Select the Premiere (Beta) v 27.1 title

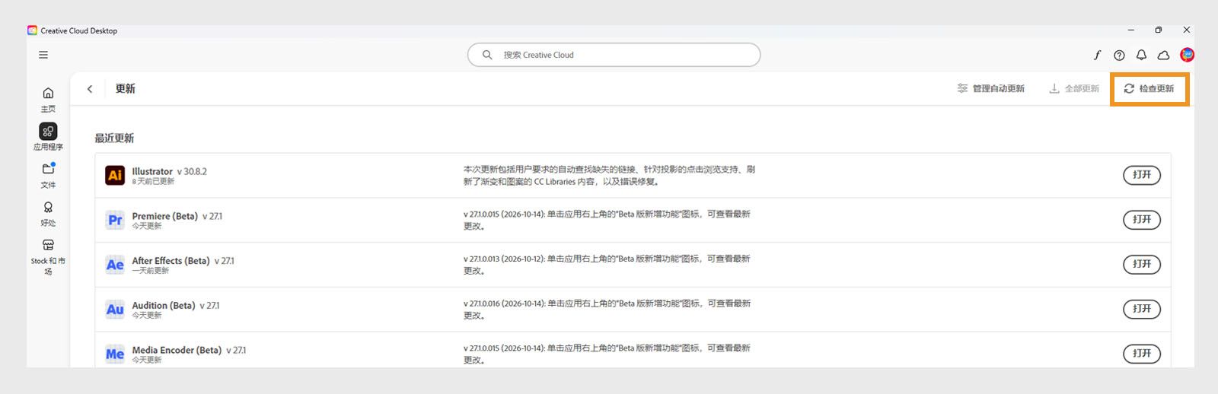(177, 216)
